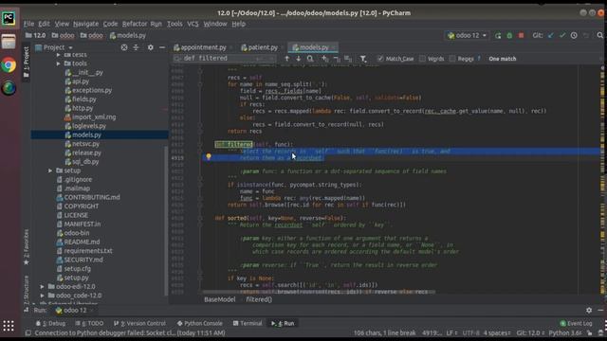Image resolution: width=607 pixels, height=341 pixels.
Task: Start debugging with the green bug icon
Action: tap(509, 36)
